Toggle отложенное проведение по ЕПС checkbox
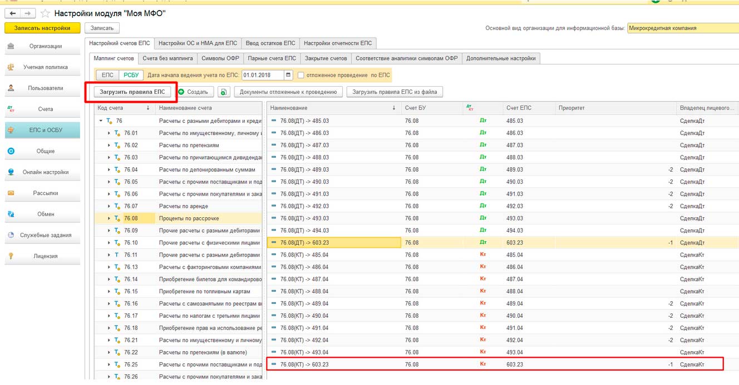Image resolution: width=739 pixels, height=385 pixels. point(301,75)
